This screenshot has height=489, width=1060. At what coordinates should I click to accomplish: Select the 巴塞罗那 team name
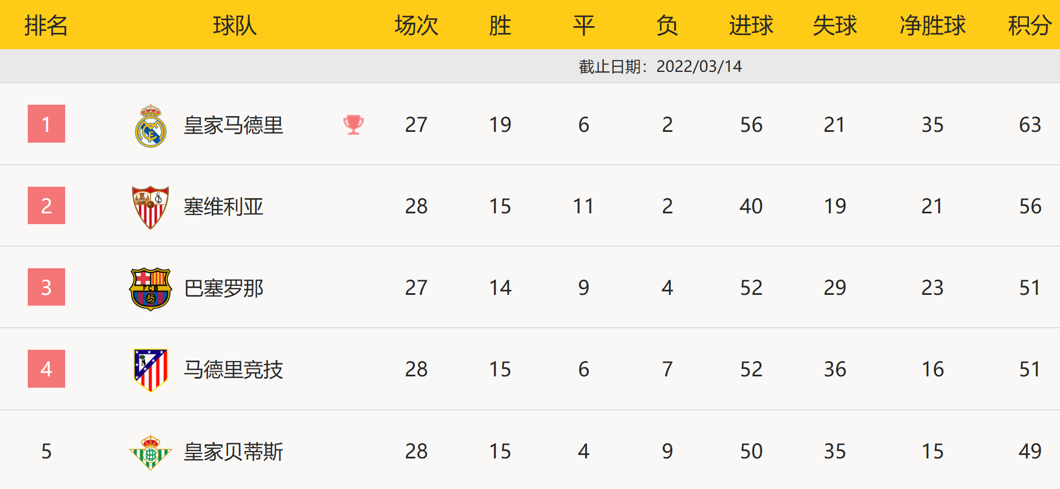tap(224, 288)
